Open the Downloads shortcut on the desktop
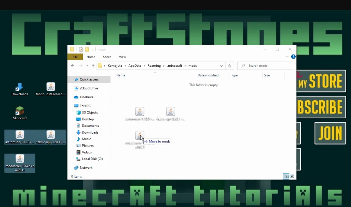Screen dimensions: 351x207 pos(20,89)
